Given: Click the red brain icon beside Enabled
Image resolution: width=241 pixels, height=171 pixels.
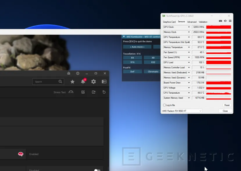Looking at the screenshot, I should tap(21, 154).
